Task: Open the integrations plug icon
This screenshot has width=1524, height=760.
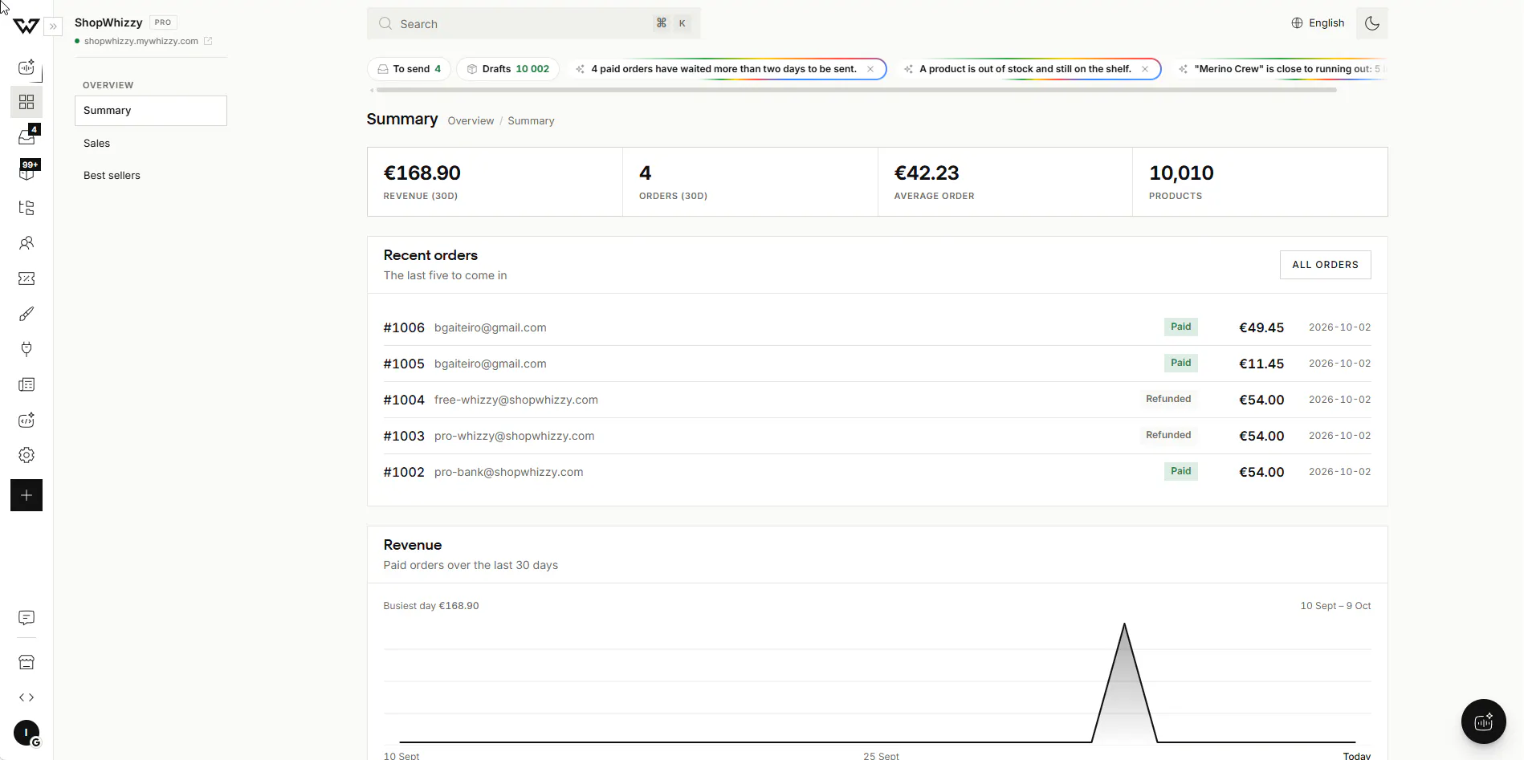Action: point(26,349)
